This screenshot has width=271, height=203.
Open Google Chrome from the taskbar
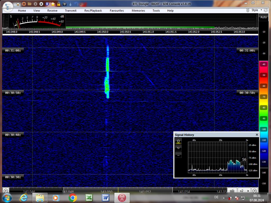coord(73,198)
